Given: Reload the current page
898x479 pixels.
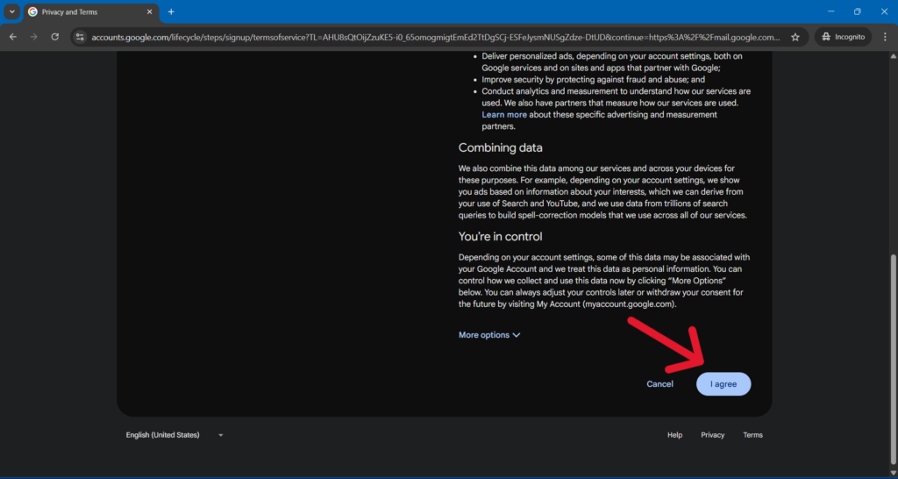Looking at the screenshot, I should 55,37.
